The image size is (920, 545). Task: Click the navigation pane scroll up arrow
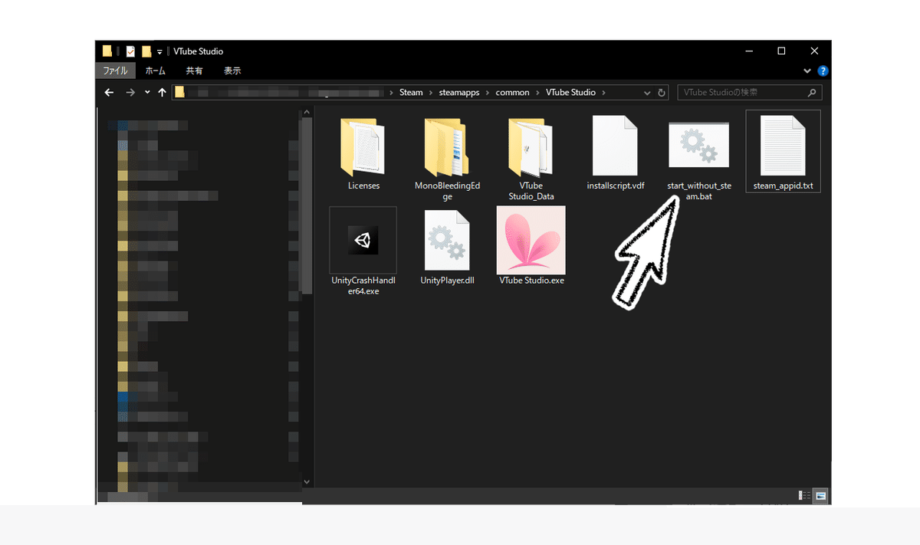[x=307, y=111]
